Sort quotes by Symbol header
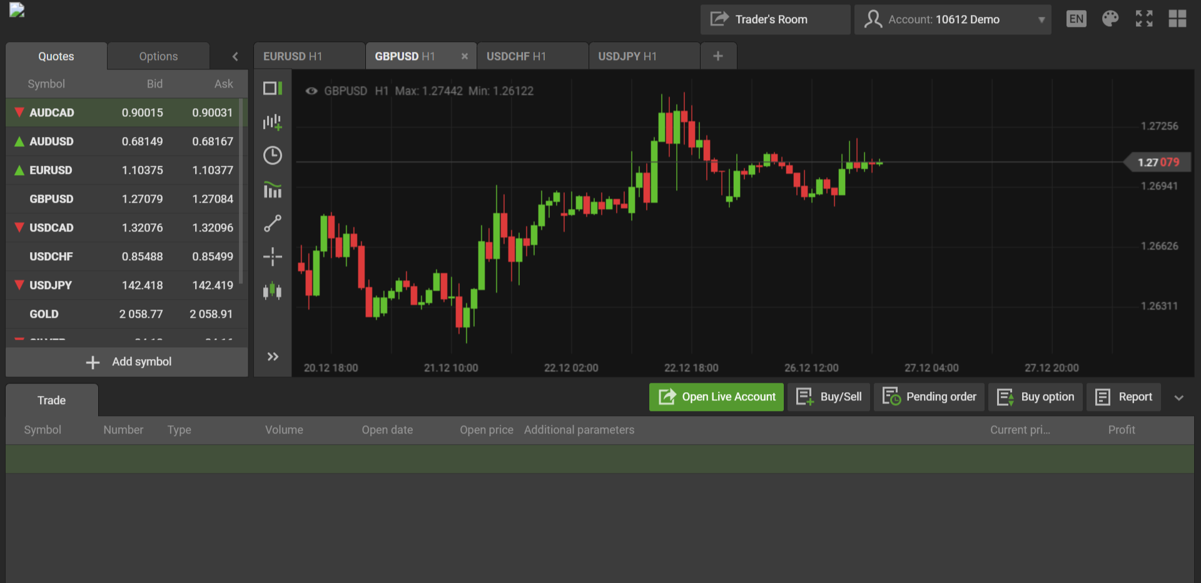 coord(46,84)
